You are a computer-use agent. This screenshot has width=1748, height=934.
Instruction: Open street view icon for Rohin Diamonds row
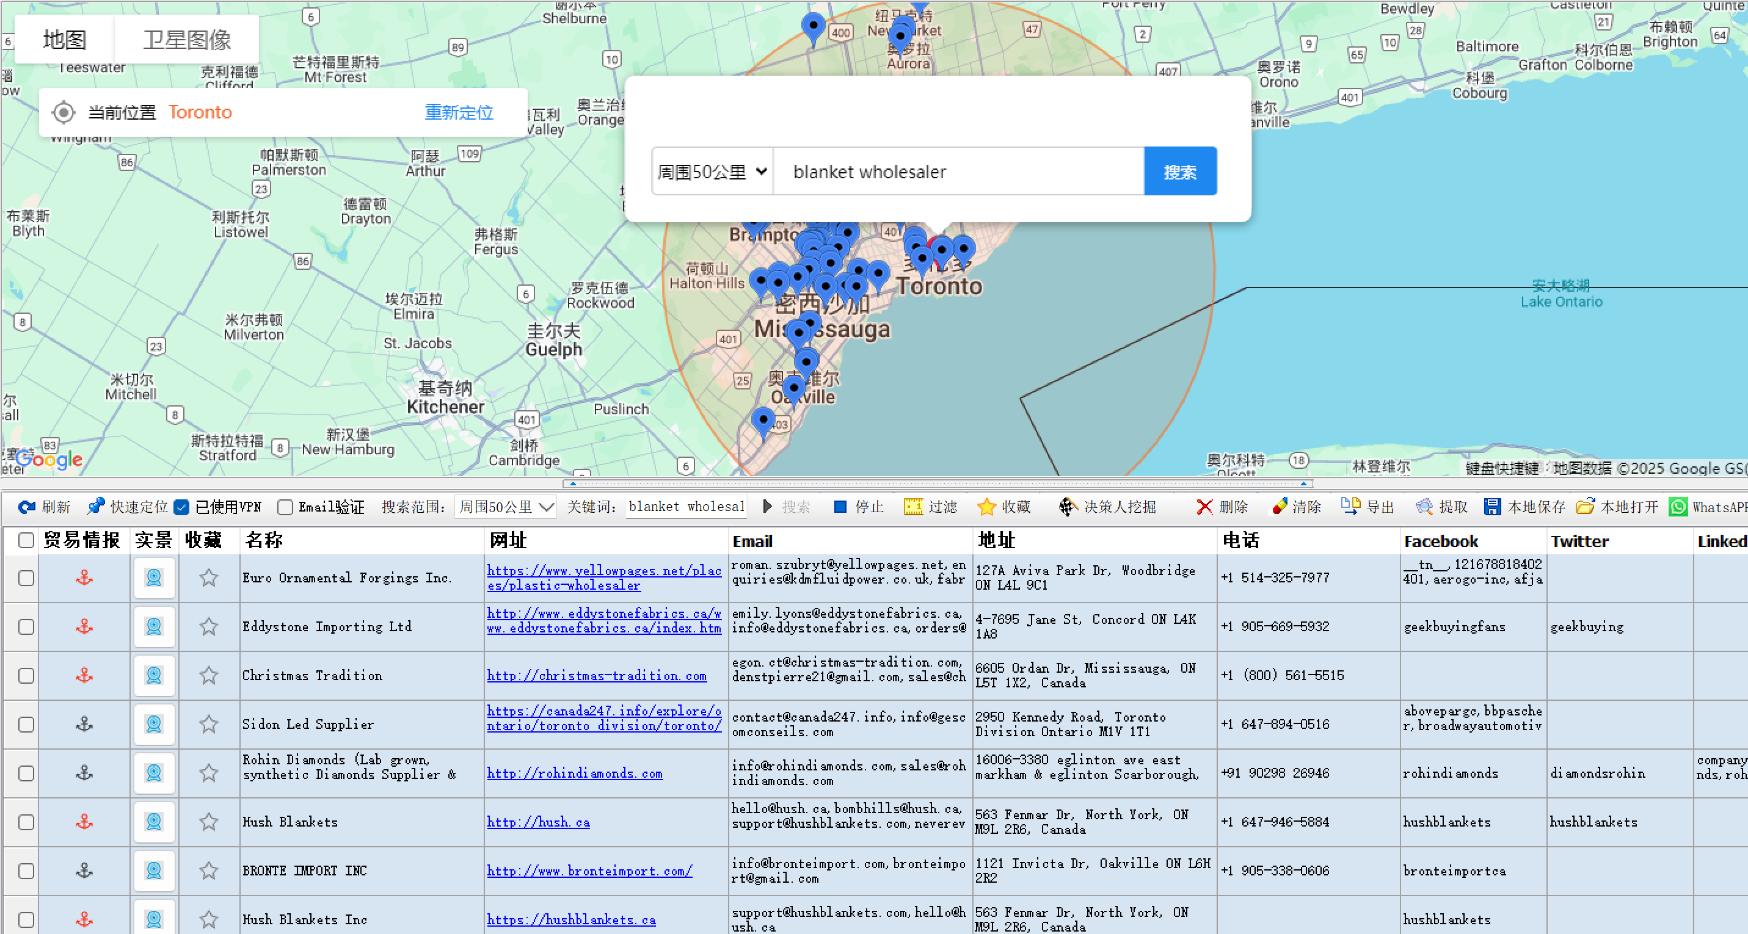tap(154, 773)
